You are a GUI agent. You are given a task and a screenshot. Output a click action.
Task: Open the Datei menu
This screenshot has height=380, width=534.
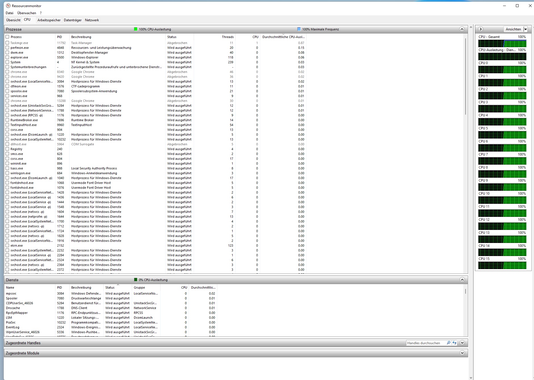point(9,13)
